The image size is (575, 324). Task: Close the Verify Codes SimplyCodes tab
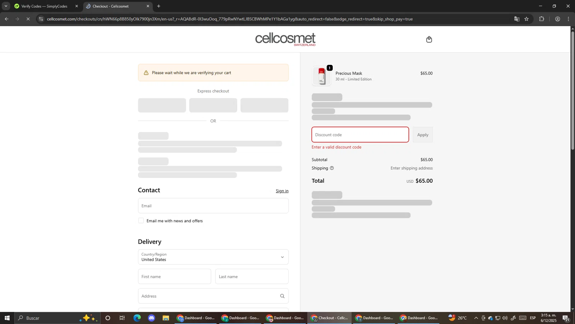pos(77,6)
